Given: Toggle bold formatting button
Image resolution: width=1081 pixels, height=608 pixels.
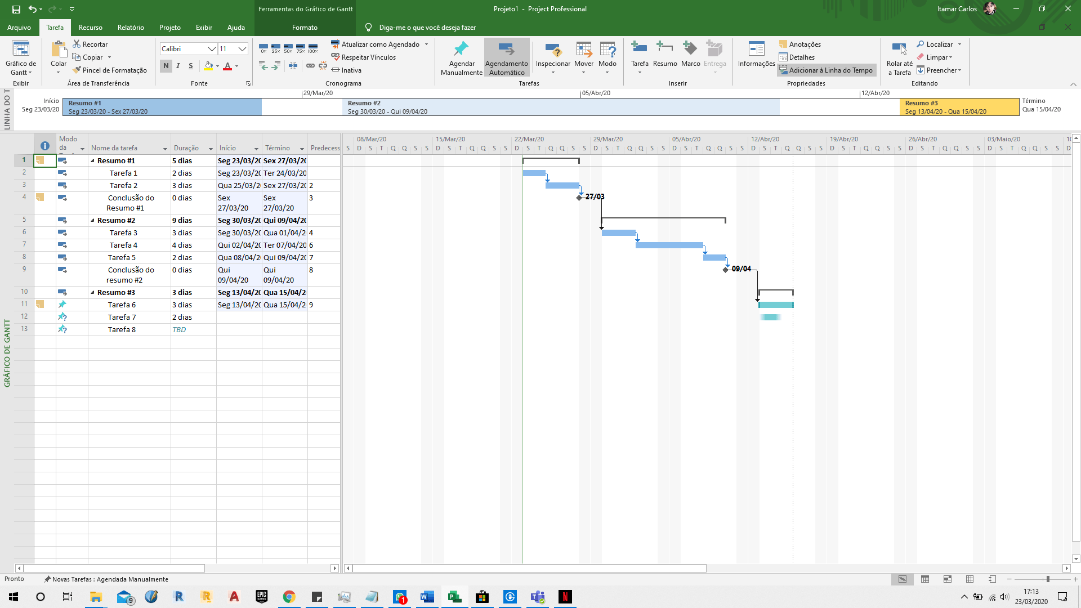Looking at the screenshot, I should [x=166, y=66].
